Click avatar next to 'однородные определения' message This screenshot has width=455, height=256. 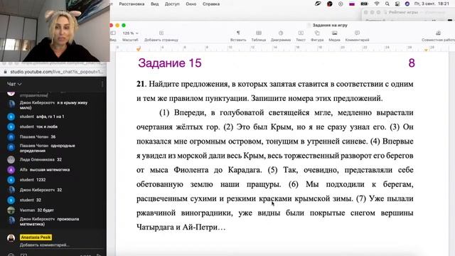(x=11, y=147)
